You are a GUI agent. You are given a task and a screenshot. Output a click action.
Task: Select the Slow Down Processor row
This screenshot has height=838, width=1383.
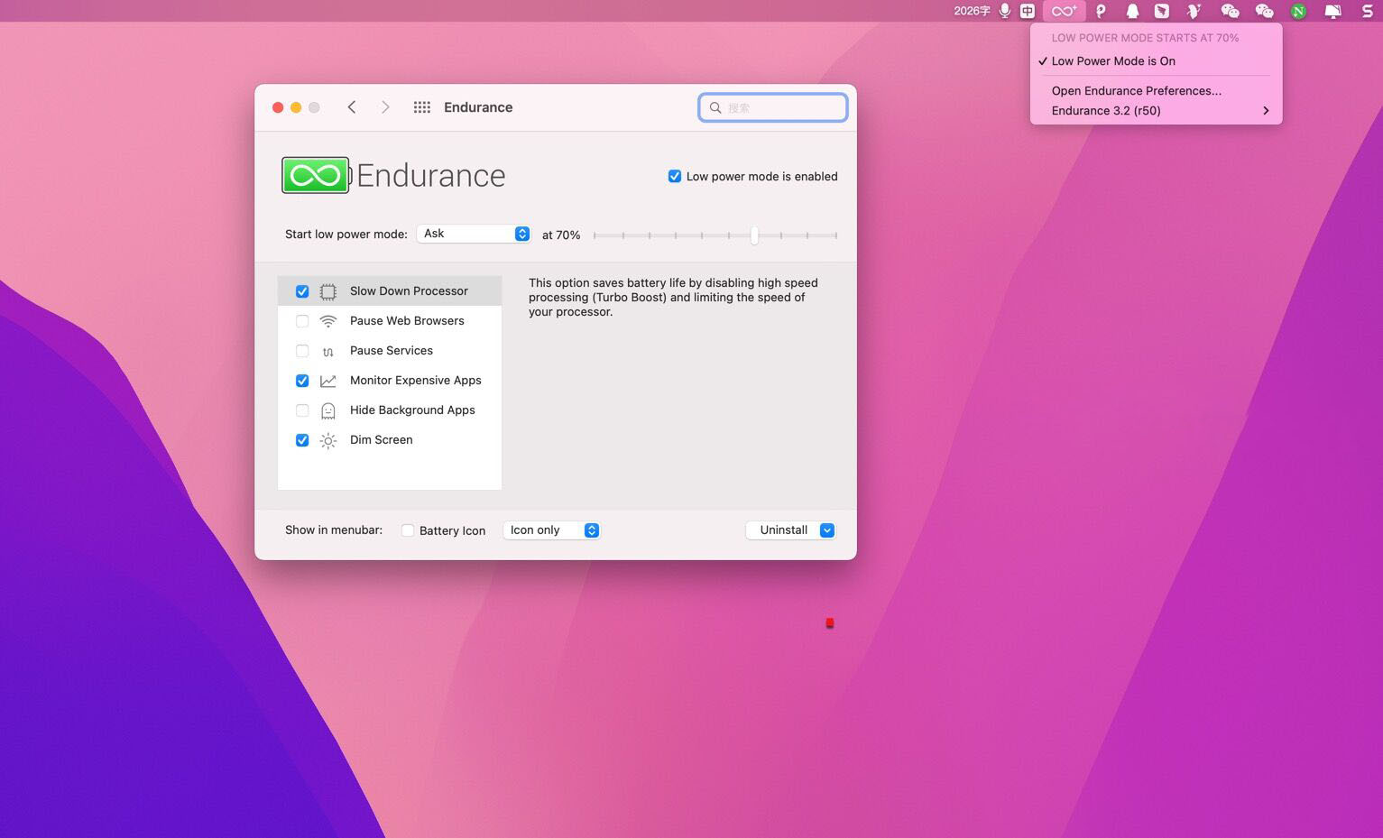390,291
